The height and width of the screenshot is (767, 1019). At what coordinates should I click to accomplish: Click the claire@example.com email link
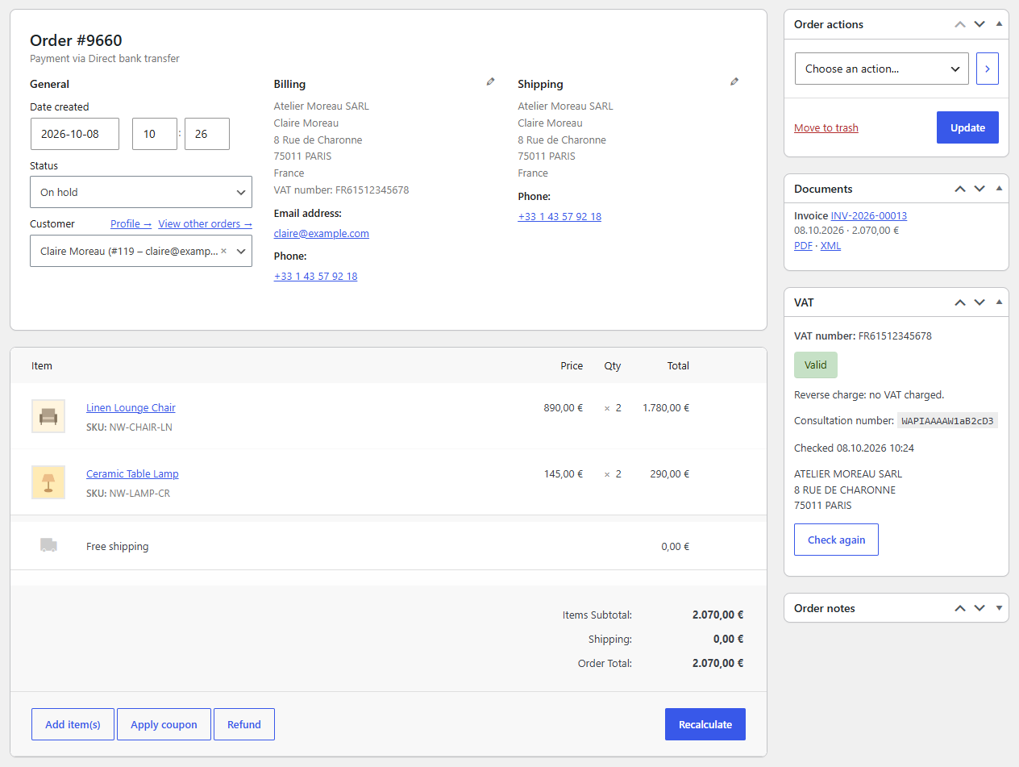pyautogui.click(x=322, y=233)
